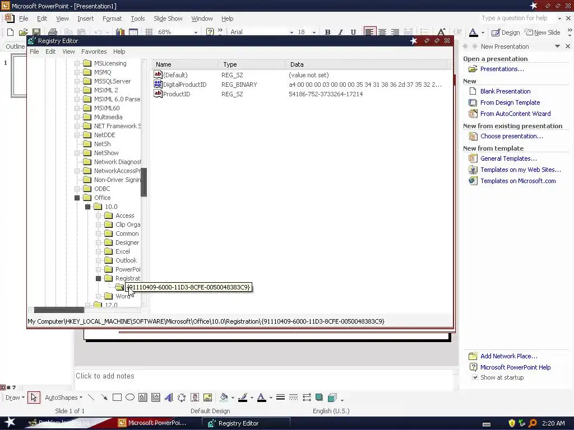574x430 pixels.
Task: Insert a Text Box from Drawing toolbar
Action: [x=143, y=398]
